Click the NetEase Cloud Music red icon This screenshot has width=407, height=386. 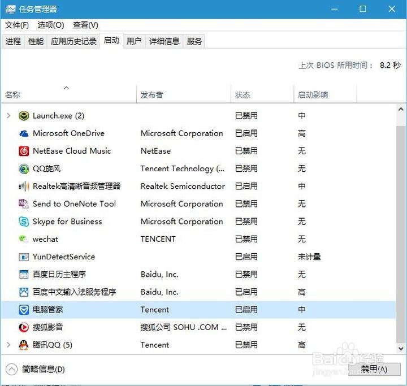(x=24, y=151)
